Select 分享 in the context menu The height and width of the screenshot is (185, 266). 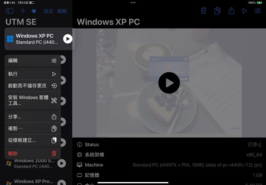click(32, 117)
